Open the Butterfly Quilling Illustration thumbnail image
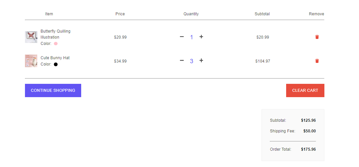The width and height of the screenshot is (359, 167). coord(31,37)
